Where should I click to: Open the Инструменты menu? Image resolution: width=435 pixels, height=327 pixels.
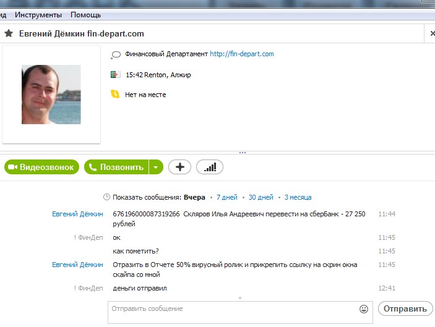38,15
